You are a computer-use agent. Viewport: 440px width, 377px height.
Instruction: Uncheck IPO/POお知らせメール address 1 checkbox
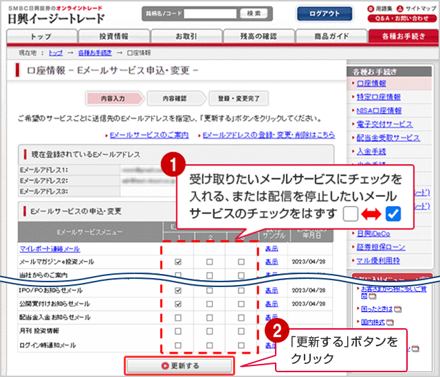pyautogui.click(x=179, y=290)
